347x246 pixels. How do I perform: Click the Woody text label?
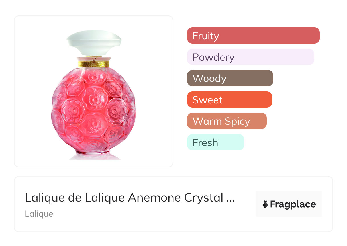(x=209, y=79)
